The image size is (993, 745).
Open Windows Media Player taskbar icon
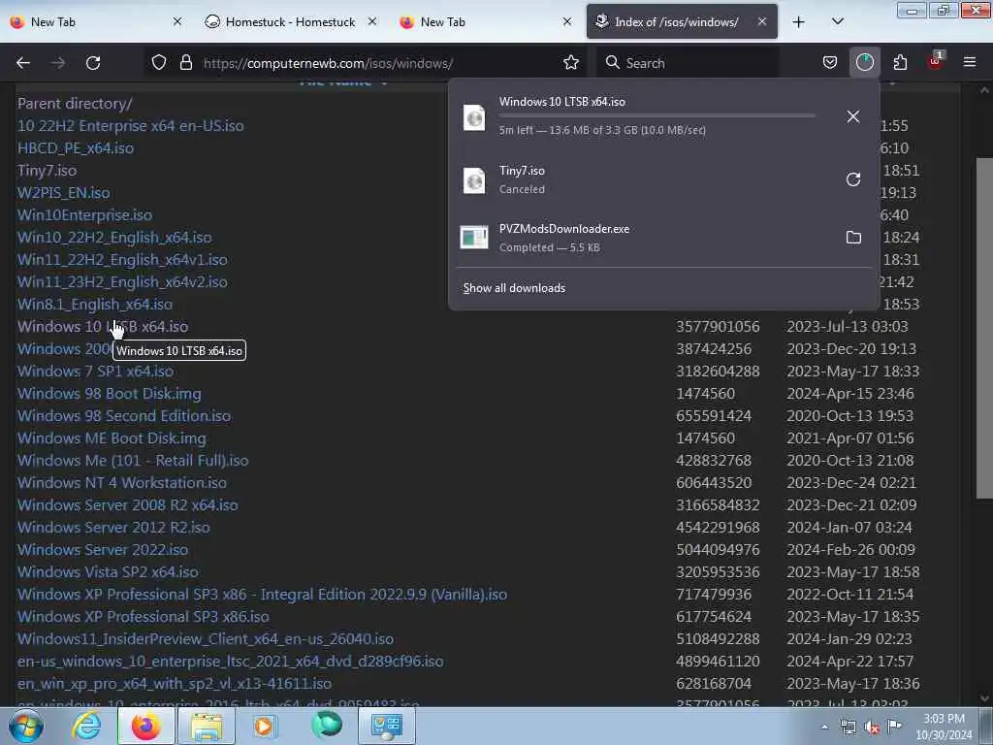tap(265, 726)
